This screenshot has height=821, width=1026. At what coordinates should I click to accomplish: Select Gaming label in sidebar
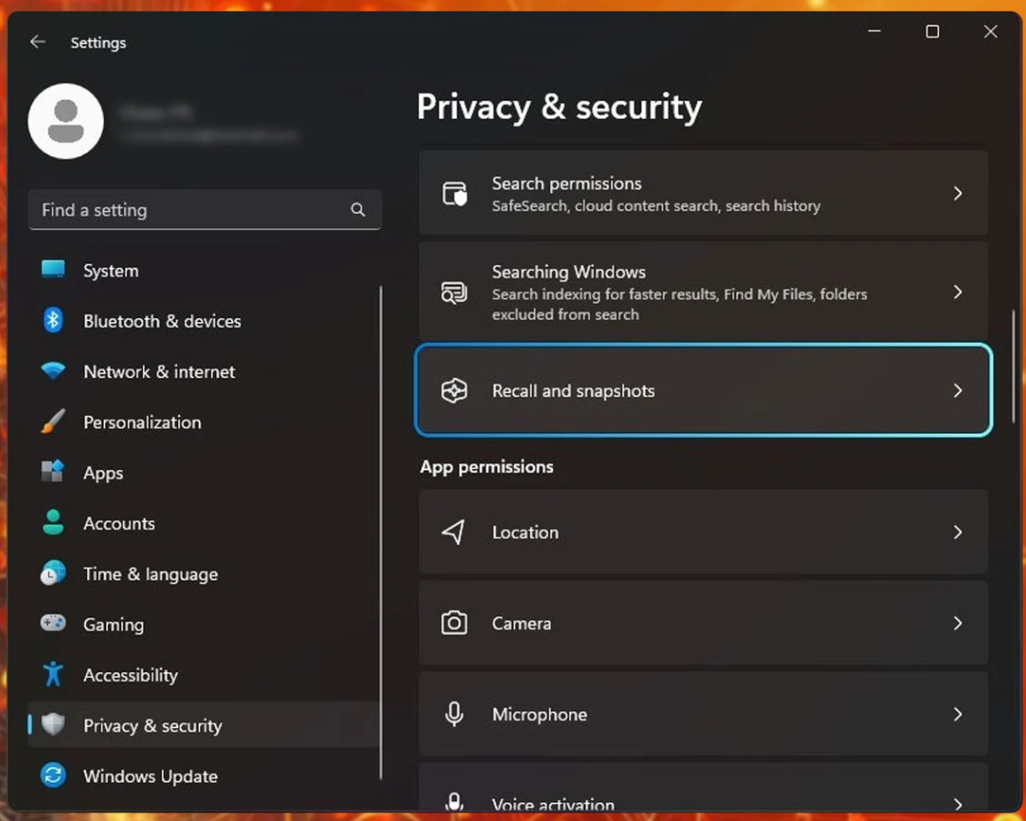coord(114,625)
